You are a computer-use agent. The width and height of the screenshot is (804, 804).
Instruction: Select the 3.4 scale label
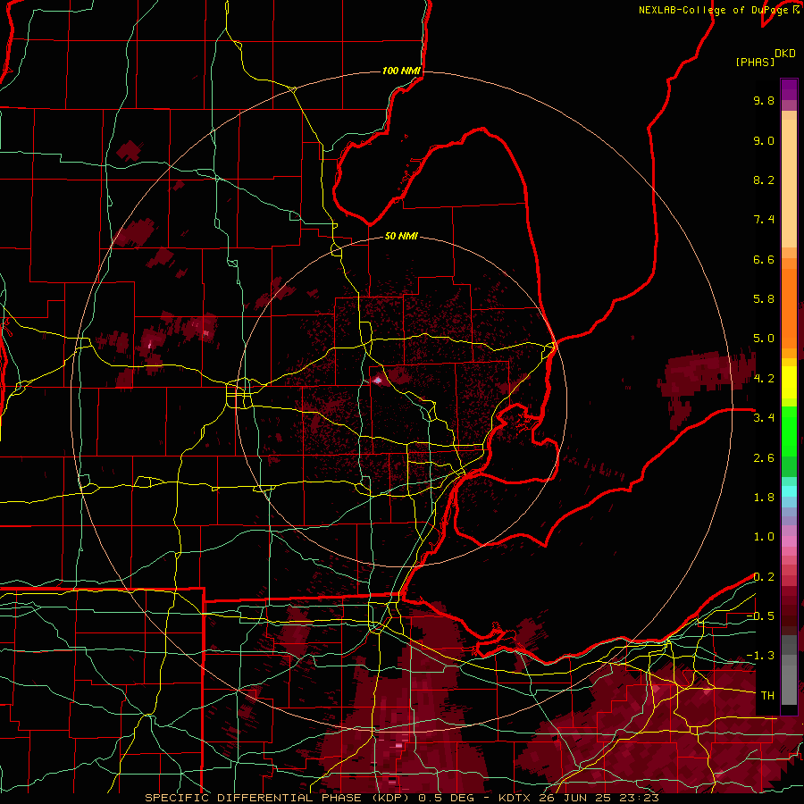pos(764,418)
